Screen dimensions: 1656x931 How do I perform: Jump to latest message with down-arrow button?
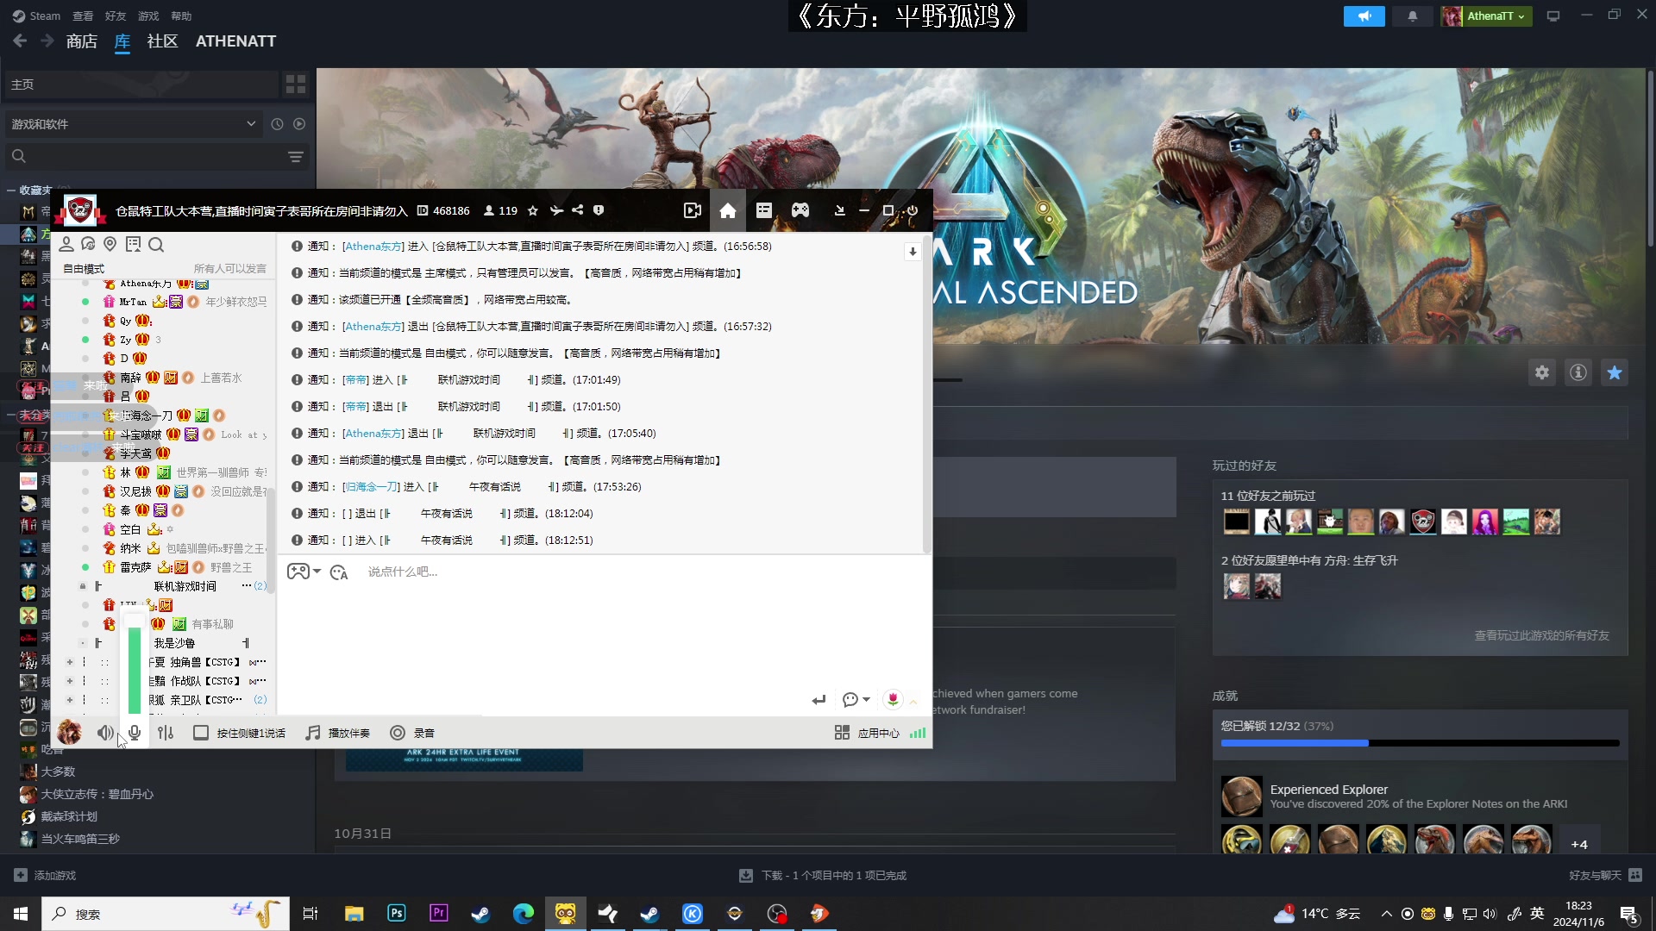click(x=913, y=252)
